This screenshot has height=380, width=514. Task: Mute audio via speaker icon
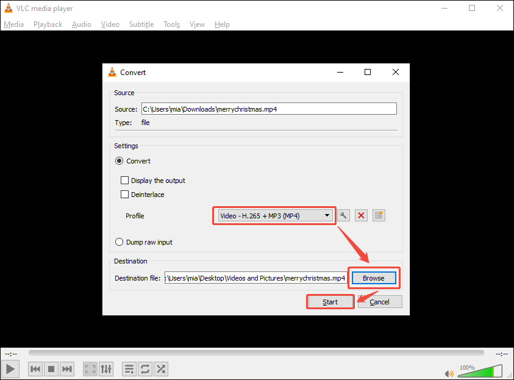coord(449,373)
